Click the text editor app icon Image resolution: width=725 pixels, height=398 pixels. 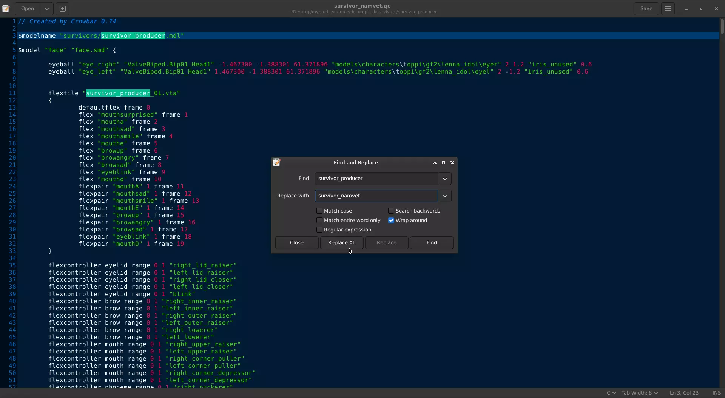coord(6,9)
